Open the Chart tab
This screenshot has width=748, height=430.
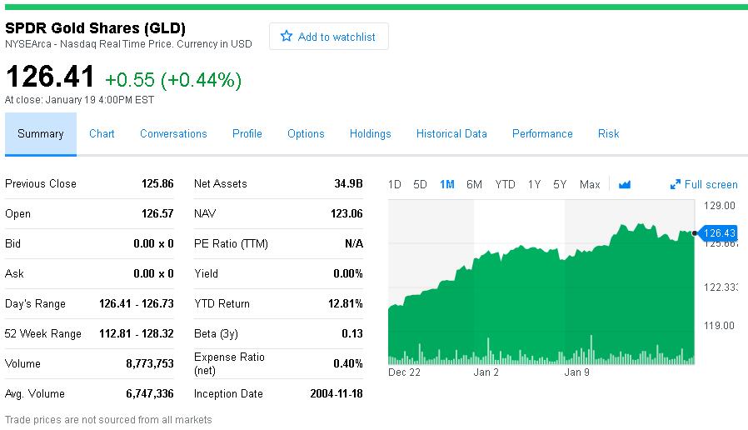point(102,134)
